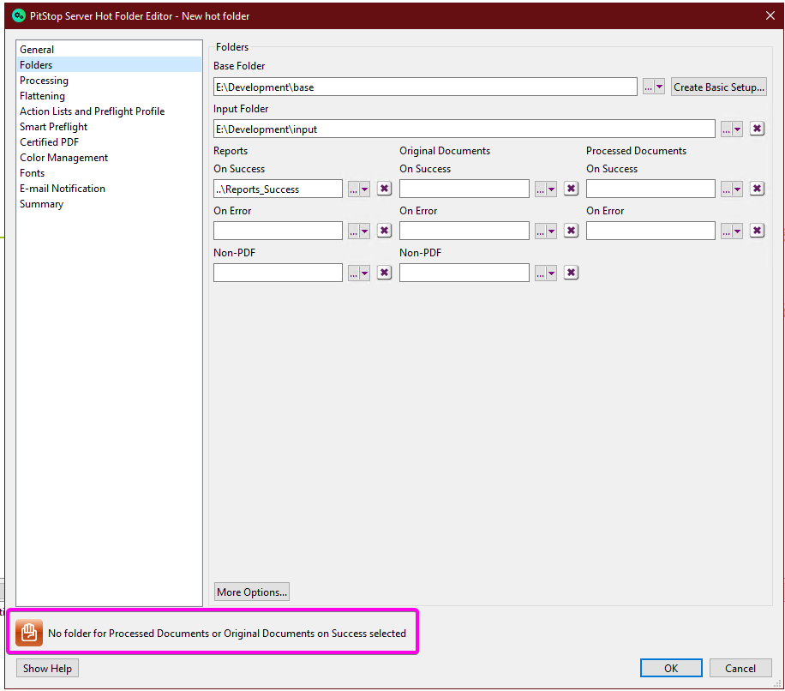Open the Fonts category
The height and width of the screenshot is (691, 785).
coord(109,173)
